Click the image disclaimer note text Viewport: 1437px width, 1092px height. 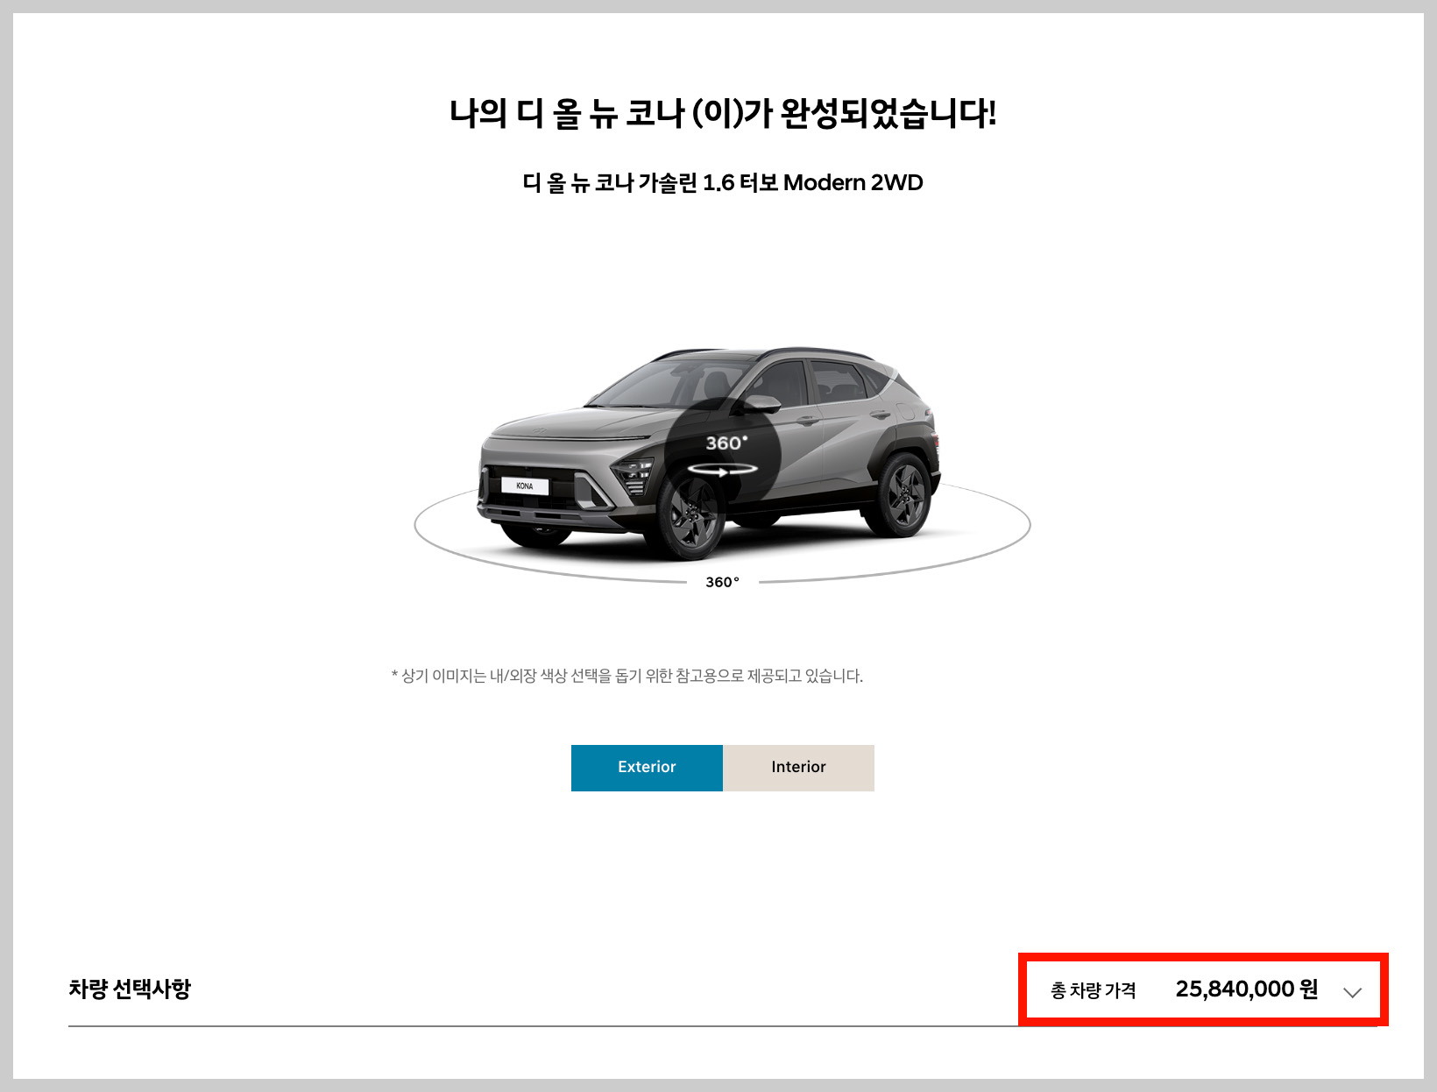627,676
